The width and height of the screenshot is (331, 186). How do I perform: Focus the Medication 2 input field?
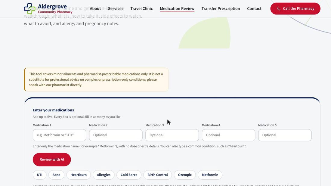click(116, 135)
